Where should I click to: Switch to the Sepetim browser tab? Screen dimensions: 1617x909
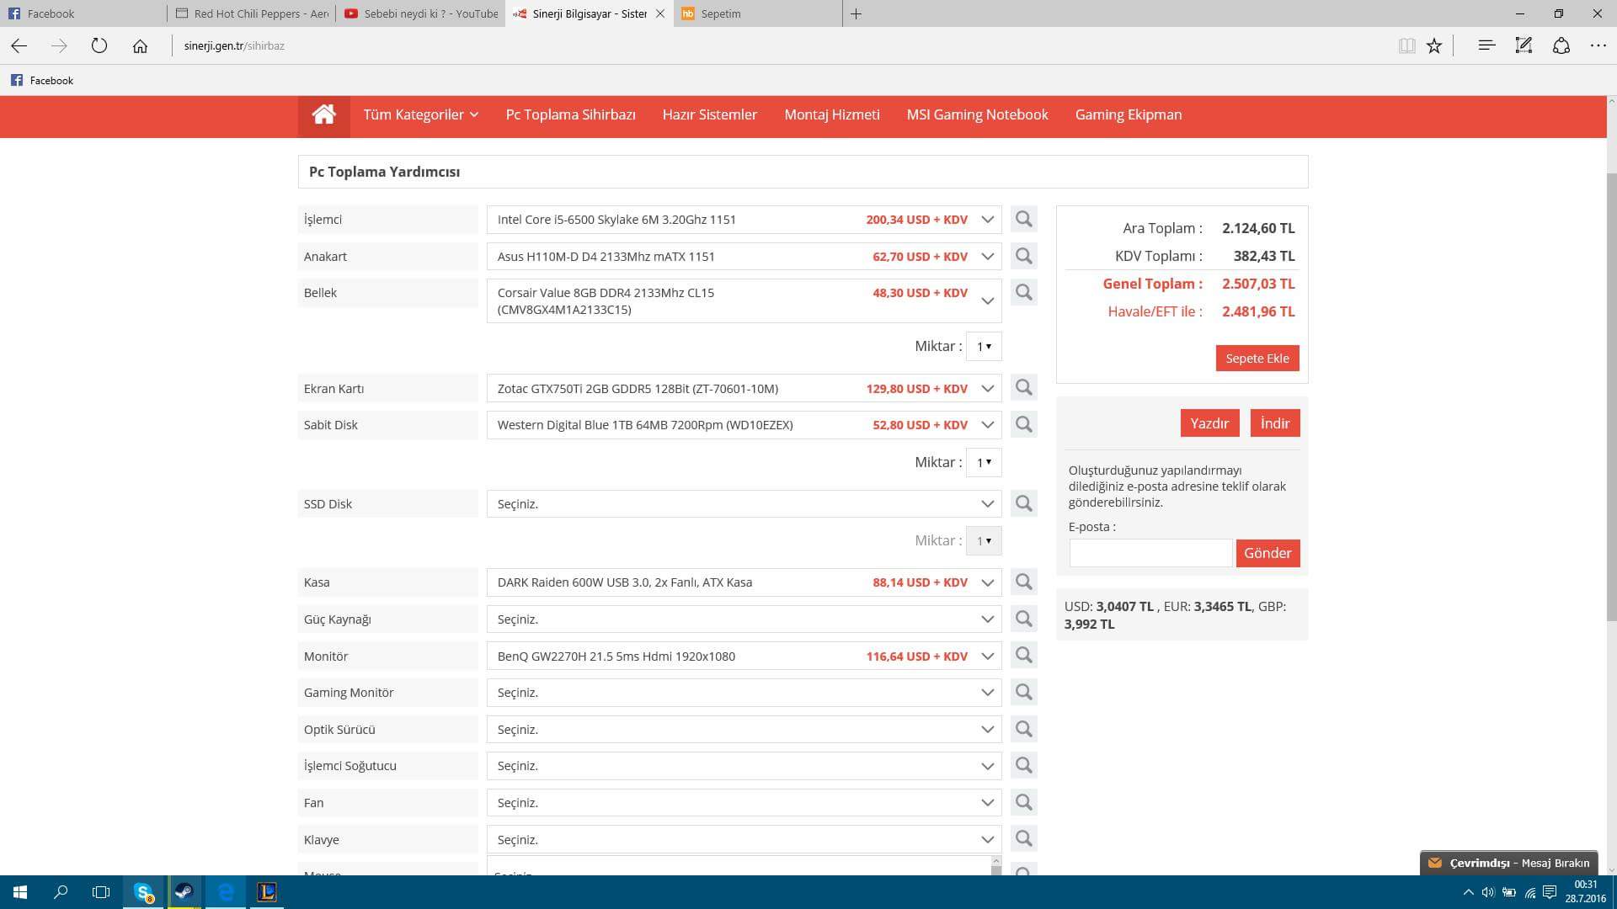click(721, 13)
